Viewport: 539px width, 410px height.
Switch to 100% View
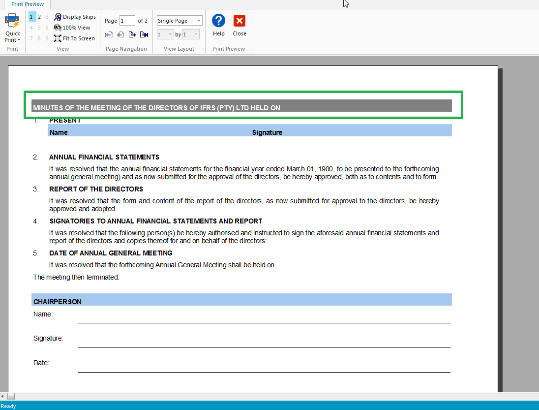pyautogui.click(x=72, y=28)
